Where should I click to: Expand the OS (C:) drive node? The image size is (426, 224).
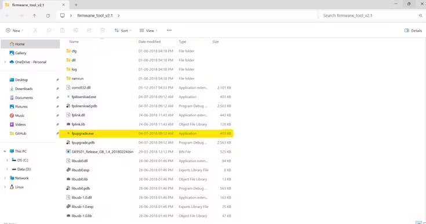point(7,160)
